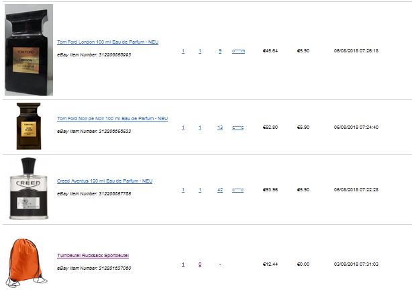Click second quantity link in Creed Aventus row
Viewport: 412px width, 294px height.
[200, 190]
